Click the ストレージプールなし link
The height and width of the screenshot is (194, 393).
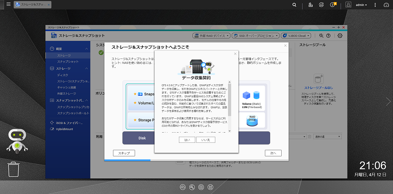(318, 88)
